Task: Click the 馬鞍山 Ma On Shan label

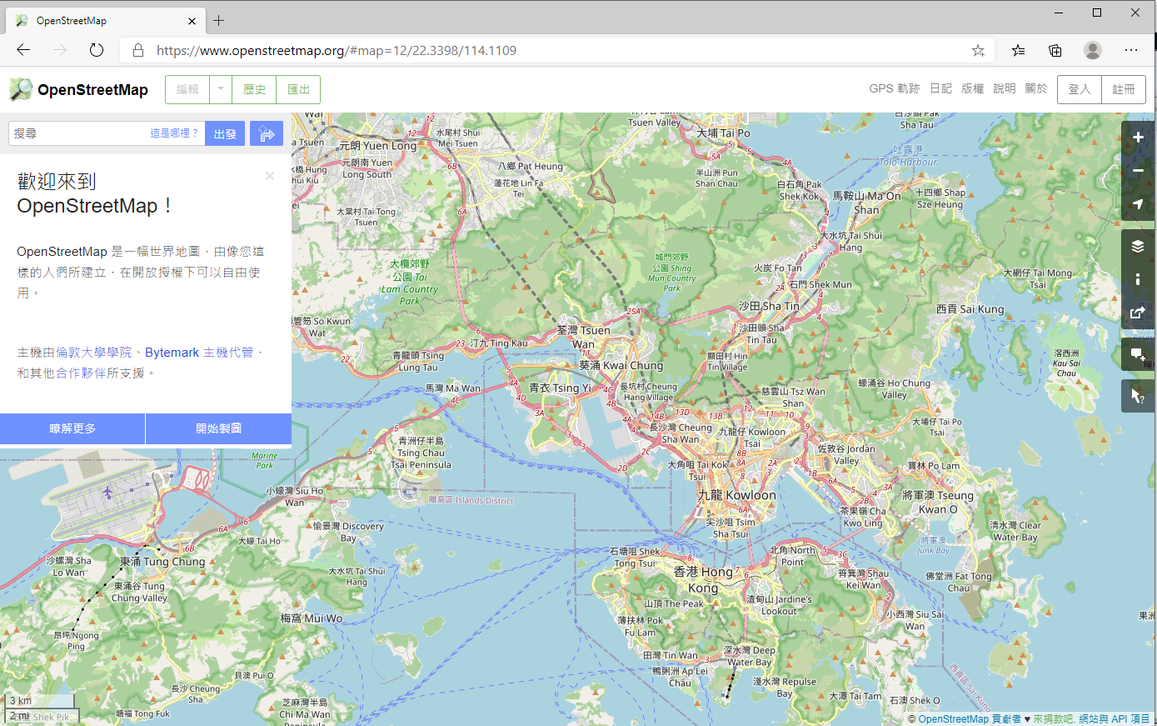Action: coord(867,203)
